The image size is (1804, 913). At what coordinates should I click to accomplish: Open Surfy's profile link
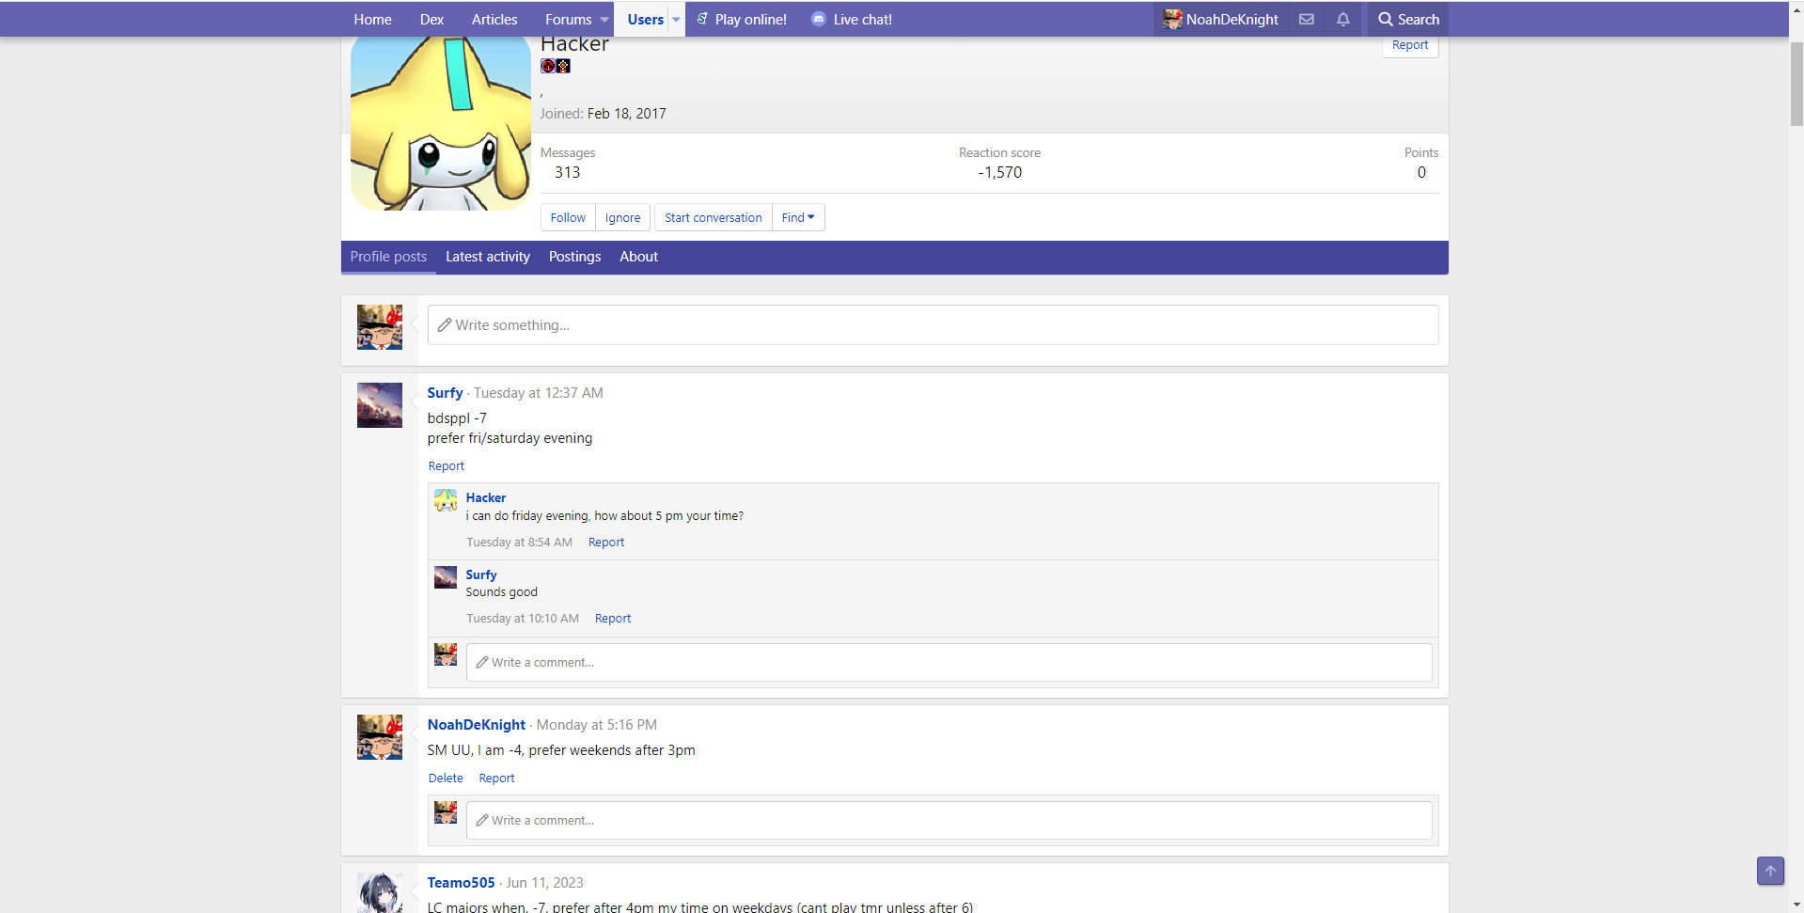pos(444,393)
